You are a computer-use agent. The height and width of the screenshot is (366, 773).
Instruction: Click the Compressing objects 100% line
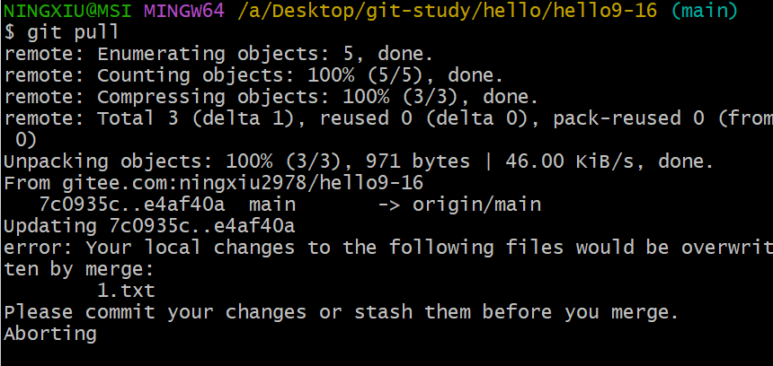tap(271, 97)
